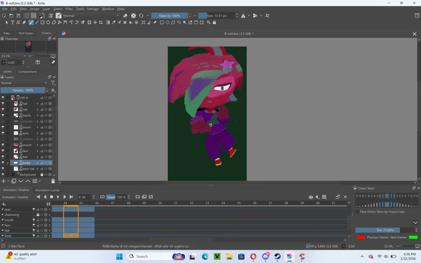Adjust the brush Opacity 100% slider

169,15
